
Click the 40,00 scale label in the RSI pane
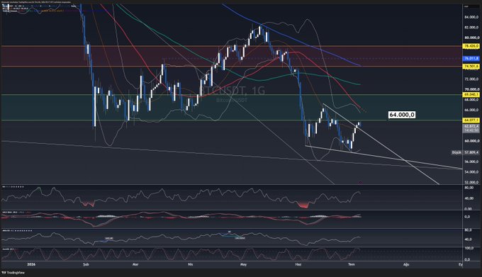(x=469, y=198)
